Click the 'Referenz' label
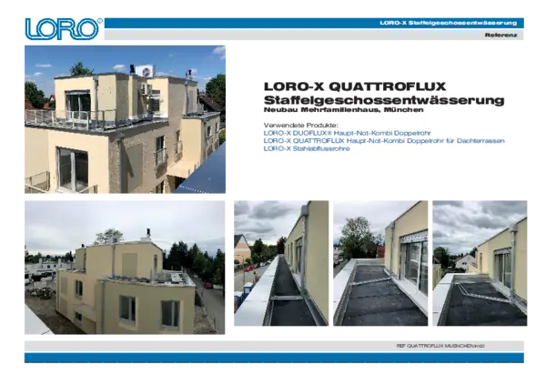This screenshot has height=385, width=546. coord(500,35)
